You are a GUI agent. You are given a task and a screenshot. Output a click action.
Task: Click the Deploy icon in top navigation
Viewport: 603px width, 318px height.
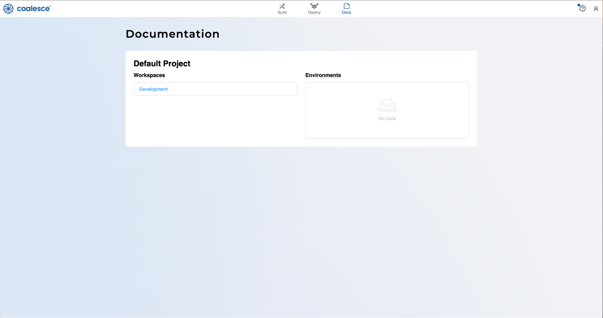314,6
